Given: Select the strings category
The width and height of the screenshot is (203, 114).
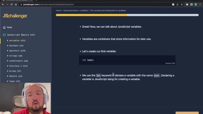Looking at the screenshot, I should [x=15, y=56].
